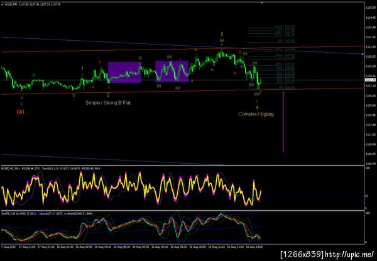Click the Stoch indicator label in bottom pane
377x261 pixels.
(48, 213)
